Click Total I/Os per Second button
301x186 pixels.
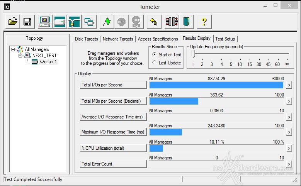[113, 85]
